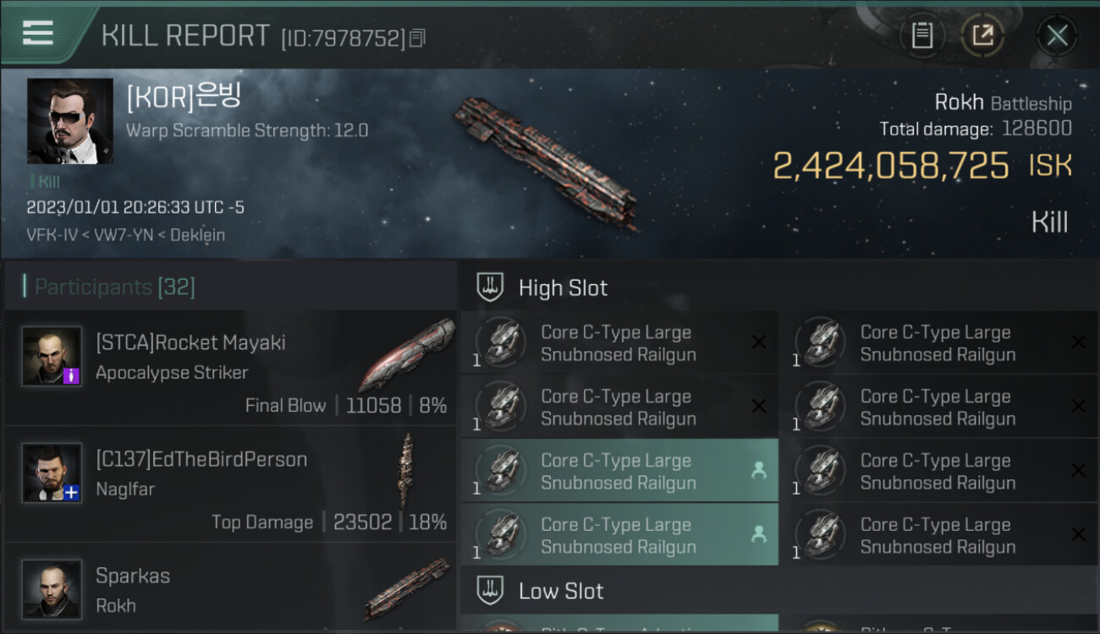Open Rocket Mayaki's portrait
1100x634 pixels.
pyautogui.click(x=52, y=356)
